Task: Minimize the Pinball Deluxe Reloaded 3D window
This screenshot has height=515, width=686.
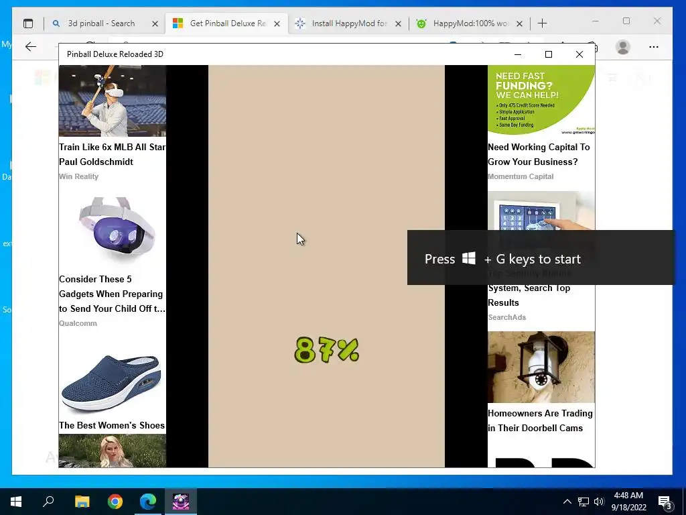Action: [518, 54]
